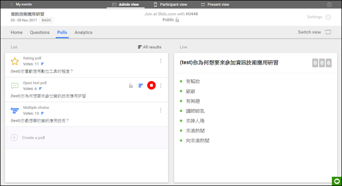The height and width of the screenshot is (186, 342).
Task: Click the Admin view layout icon
Action: (114, 5)
